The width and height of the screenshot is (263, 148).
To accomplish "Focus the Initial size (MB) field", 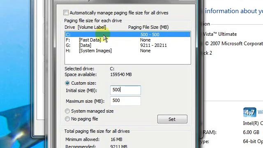I will pos(125,90).
